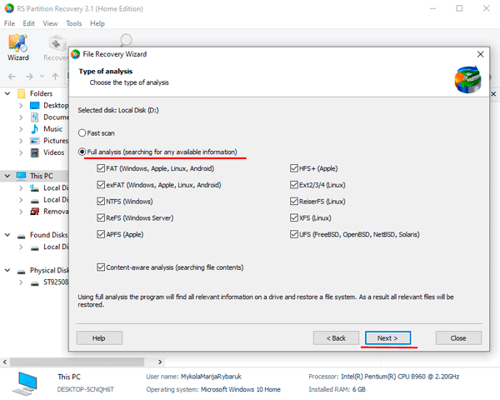The width and height of the screenshot is (500, 400).
Task: Select Local Disk icon under Found Disks
Action: (x=34, y=248)
